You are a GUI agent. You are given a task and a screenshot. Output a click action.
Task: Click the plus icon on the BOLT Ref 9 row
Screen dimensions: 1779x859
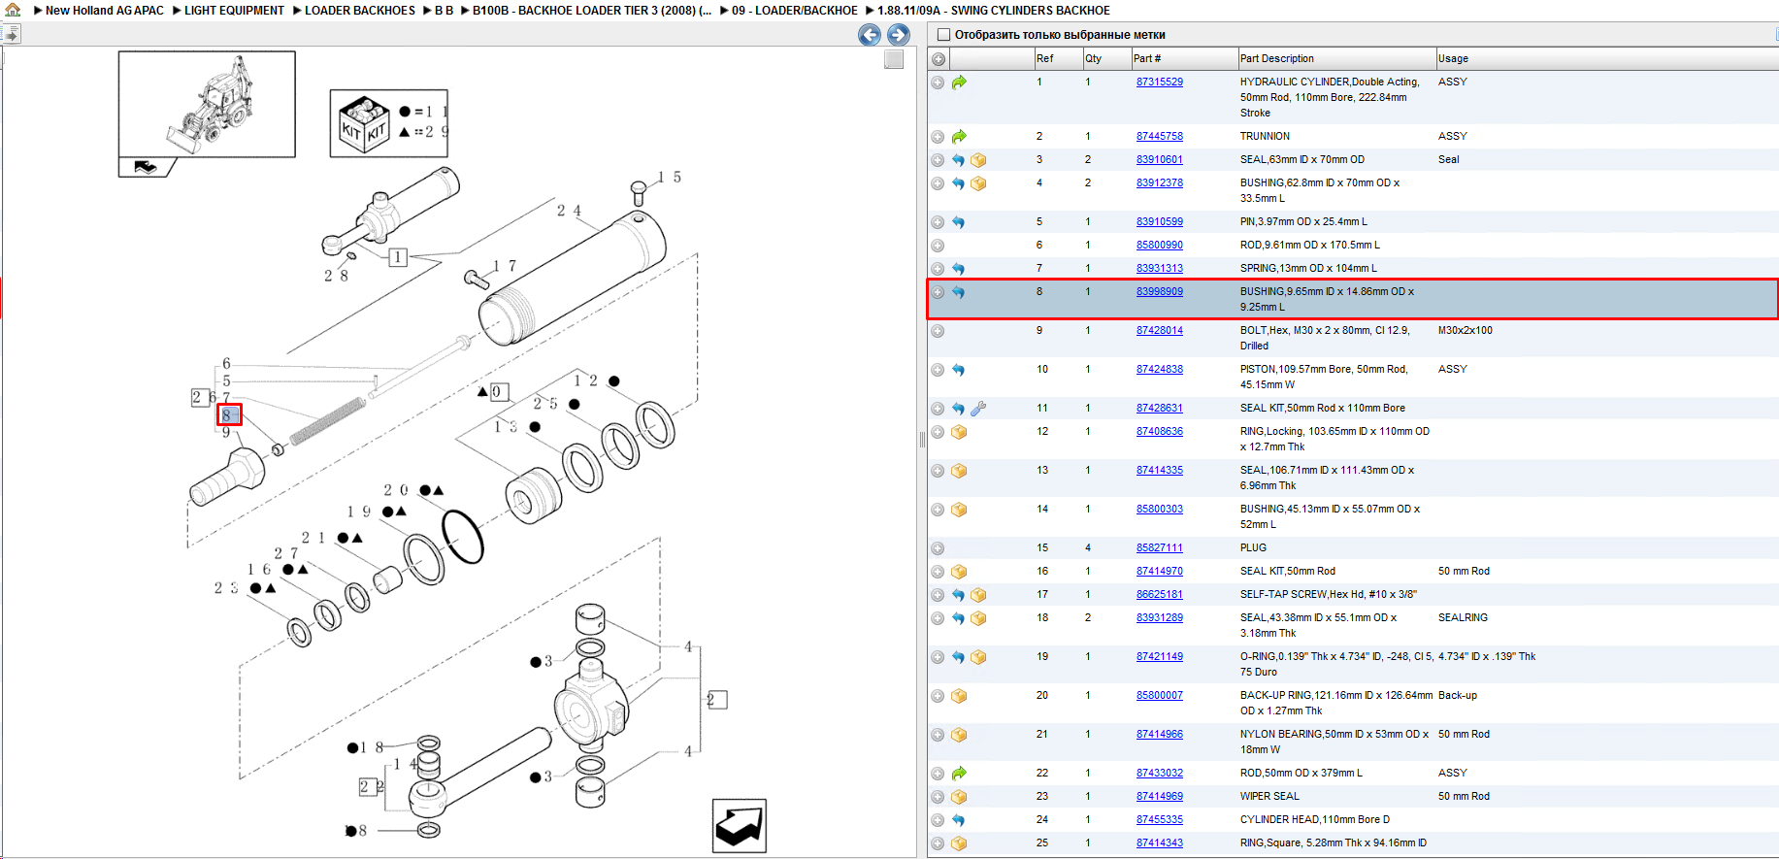coord(938,331)
